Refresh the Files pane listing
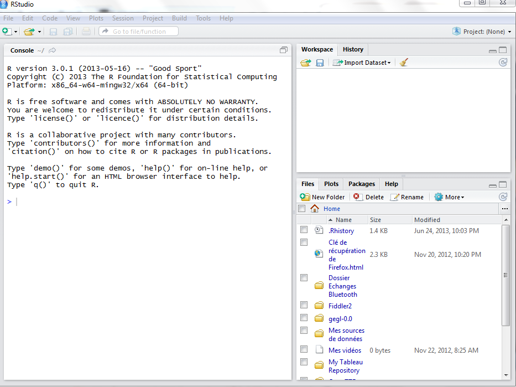Viewport: 516px width, 387px height. pos(503,197)
